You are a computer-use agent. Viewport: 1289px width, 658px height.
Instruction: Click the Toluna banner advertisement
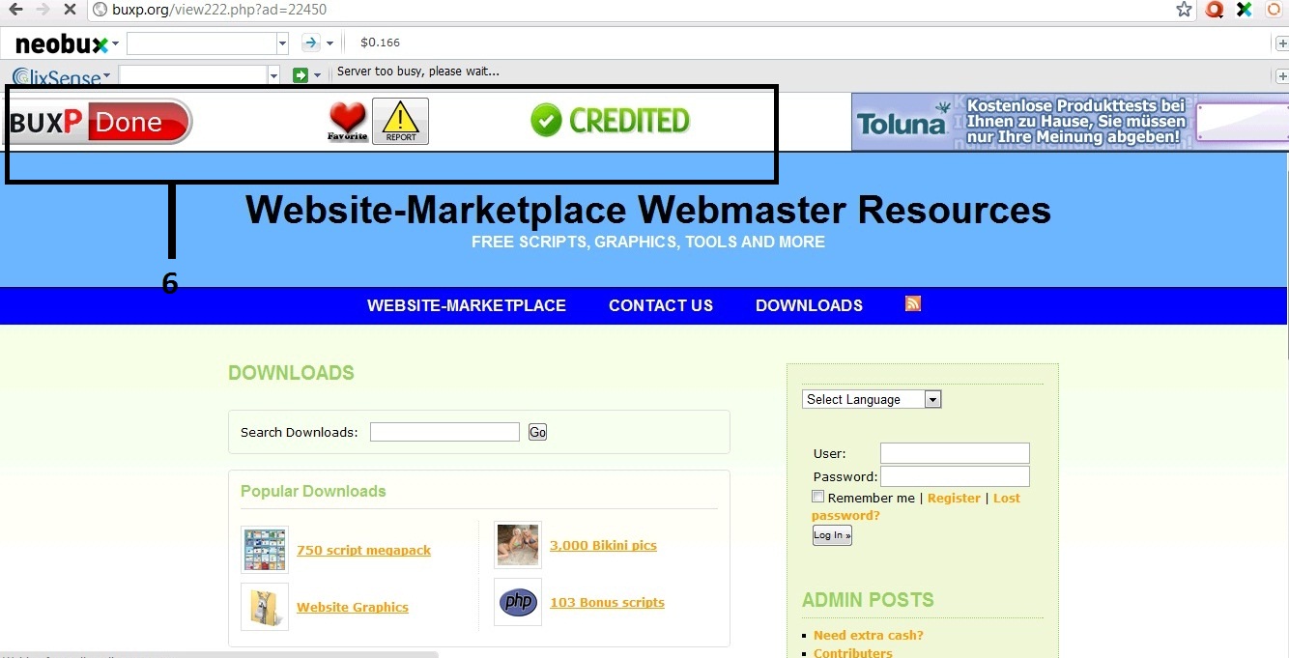[1070, 122]
